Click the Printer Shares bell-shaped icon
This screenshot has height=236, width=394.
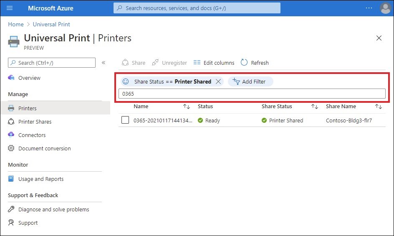point(11,122)
